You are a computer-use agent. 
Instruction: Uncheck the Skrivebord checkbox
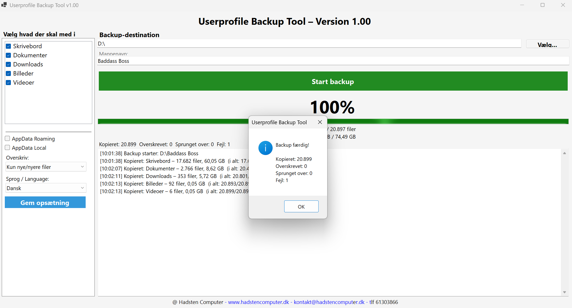[x=8, y=46]
